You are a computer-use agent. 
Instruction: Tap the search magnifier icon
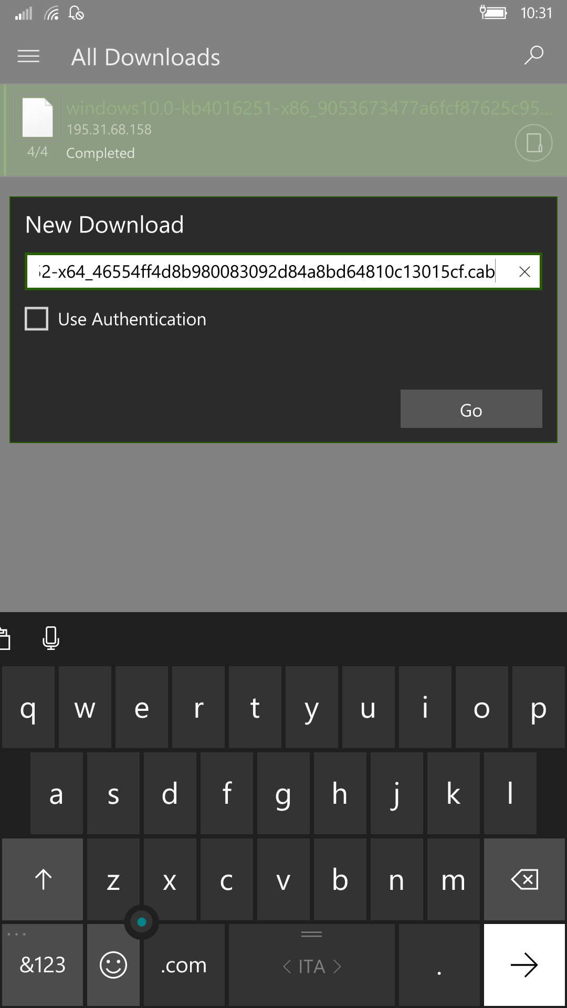[x=533, y=55]
